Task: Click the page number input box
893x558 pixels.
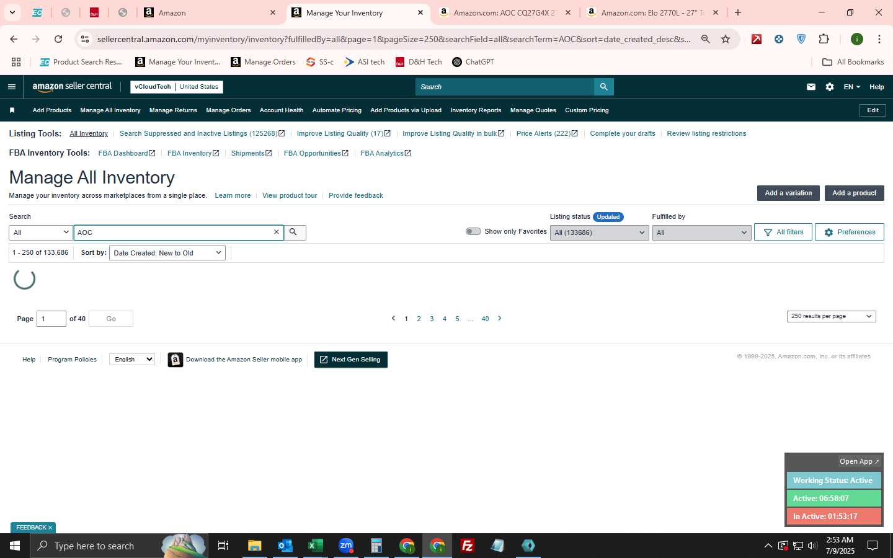Action: click(51, 319)
